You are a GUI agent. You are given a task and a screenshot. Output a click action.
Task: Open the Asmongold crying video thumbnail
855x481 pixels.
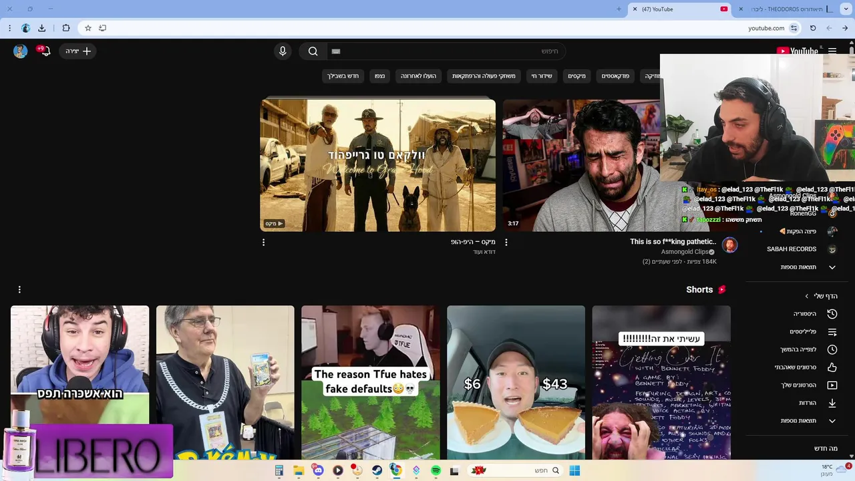click(x=581, y=165)
